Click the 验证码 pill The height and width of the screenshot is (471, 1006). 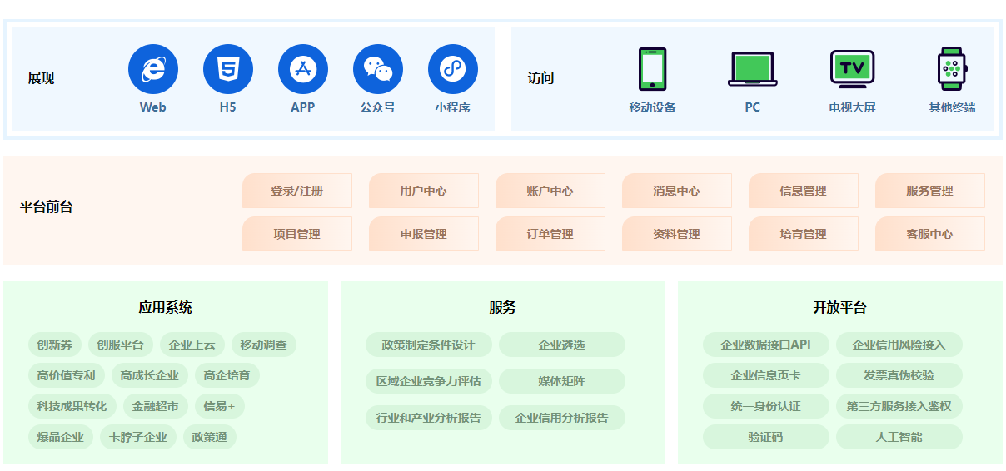pos(766,437)
